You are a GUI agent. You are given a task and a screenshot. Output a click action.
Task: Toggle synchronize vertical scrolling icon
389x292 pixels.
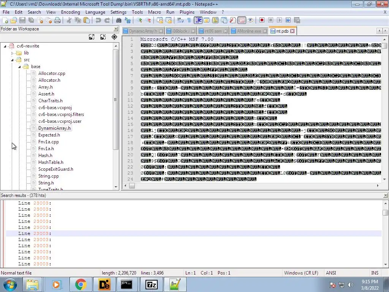[x=160, y=21]
